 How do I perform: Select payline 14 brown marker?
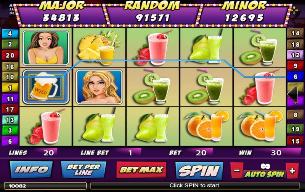pyautogui.click(x=295, y=33)
